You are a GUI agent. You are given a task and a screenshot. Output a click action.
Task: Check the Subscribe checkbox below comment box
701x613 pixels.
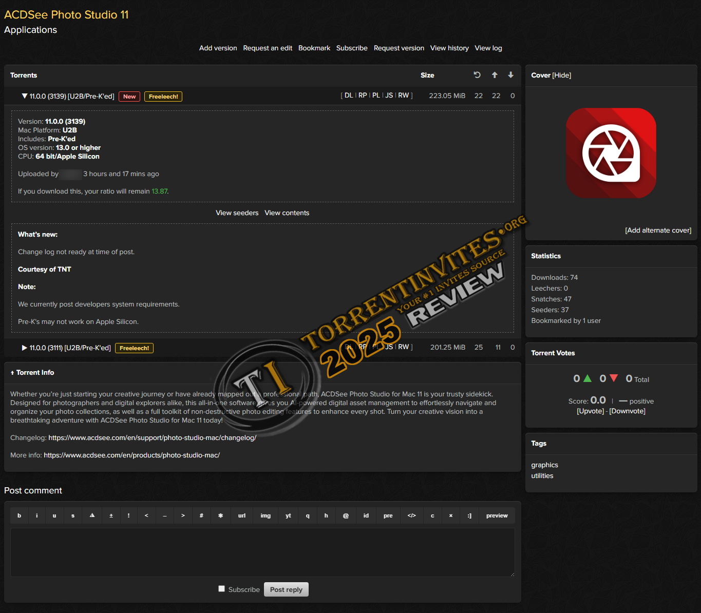click(222, 589)
